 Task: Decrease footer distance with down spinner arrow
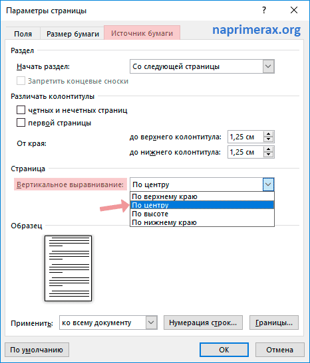coord(269,155)
